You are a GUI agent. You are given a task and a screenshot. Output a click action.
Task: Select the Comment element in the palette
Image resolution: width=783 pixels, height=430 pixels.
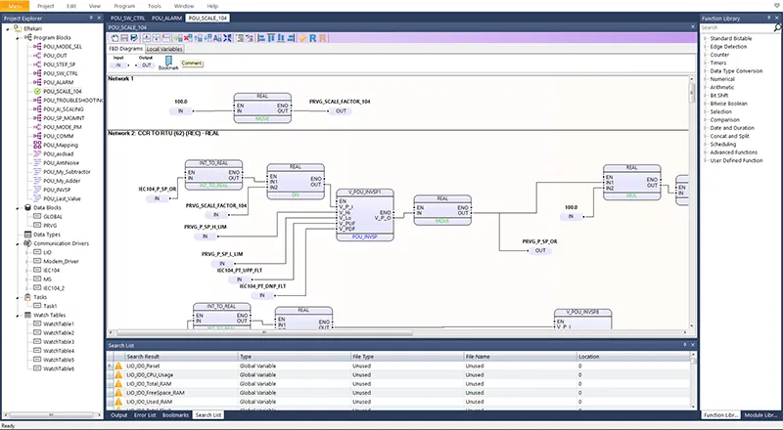pyautogui.click(x=192, y=63)
